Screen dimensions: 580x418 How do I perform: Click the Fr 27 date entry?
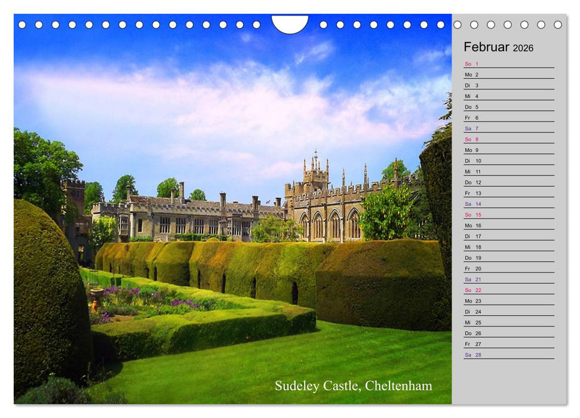[x=508, y=344]
